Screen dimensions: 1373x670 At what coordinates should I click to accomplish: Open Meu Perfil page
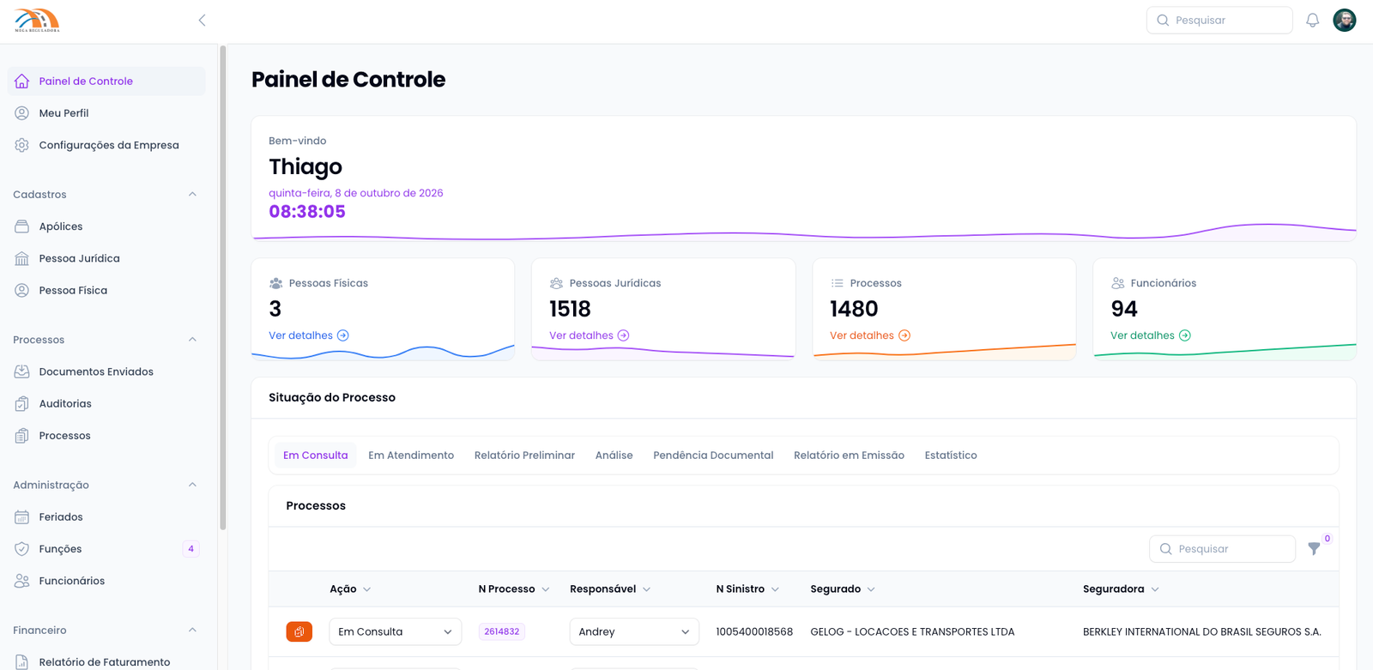pyautogui.click(x=64, y=113)
